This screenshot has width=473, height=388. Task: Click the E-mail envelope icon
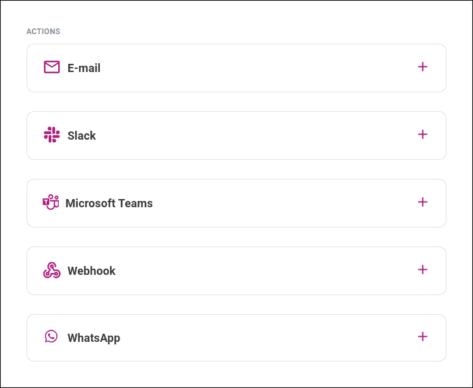(52, 67)
